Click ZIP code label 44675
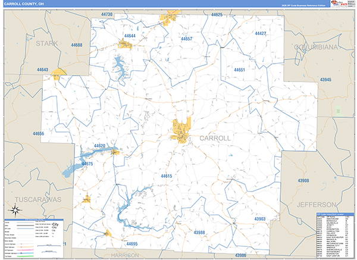Image resolution: width=357 pixels, height=260 pixels. click(87, 164)
